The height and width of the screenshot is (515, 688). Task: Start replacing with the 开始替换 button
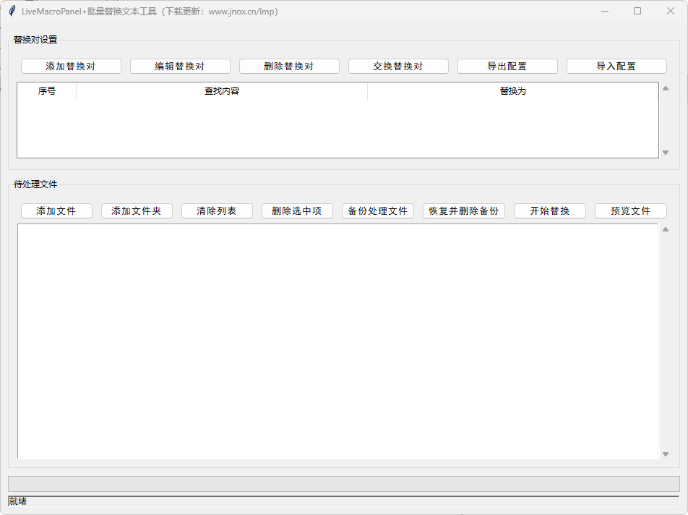[550, 211]
